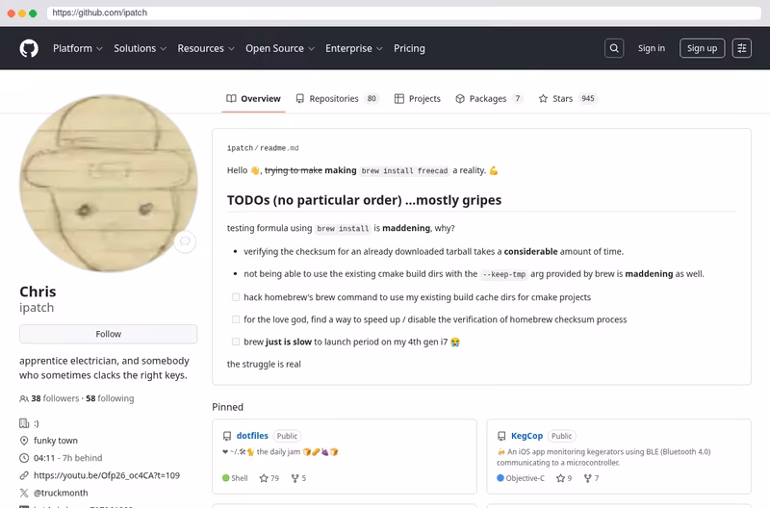Click the link chain icon
This screenshot has height=508, width=770.
(23, 475)
